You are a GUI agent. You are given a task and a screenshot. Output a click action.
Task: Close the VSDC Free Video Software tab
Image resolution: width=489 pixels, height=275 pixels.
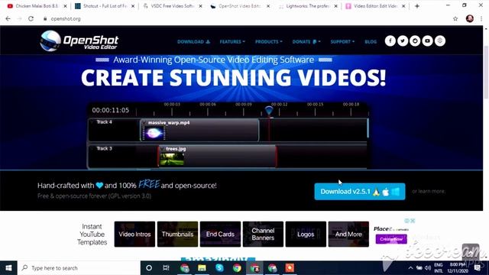pyautogui.click(x=200, y=6)
